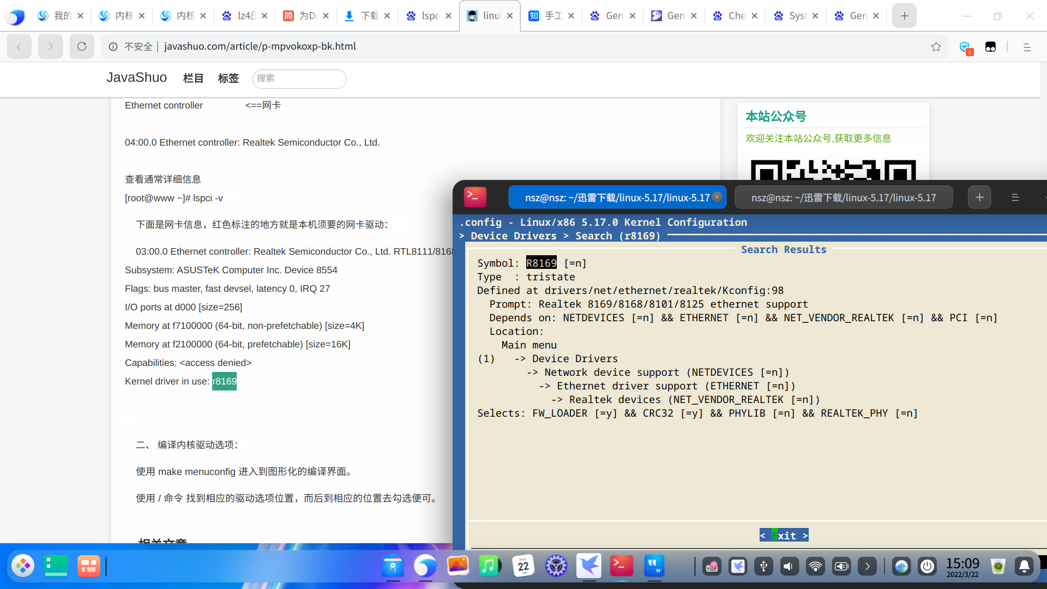The image size is (1047, 589).
Task: Open the calendar app in dock
Action: (x=523, y=566)
